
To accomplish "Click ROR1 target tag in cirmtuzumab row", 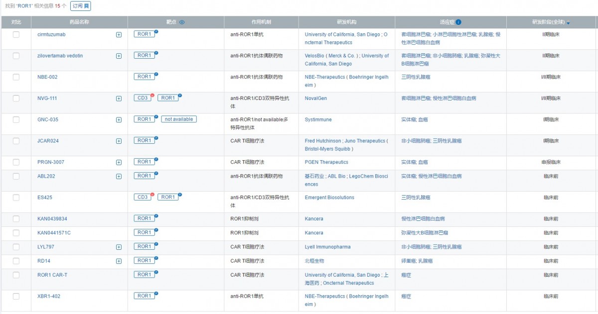I will pos(145,34).
